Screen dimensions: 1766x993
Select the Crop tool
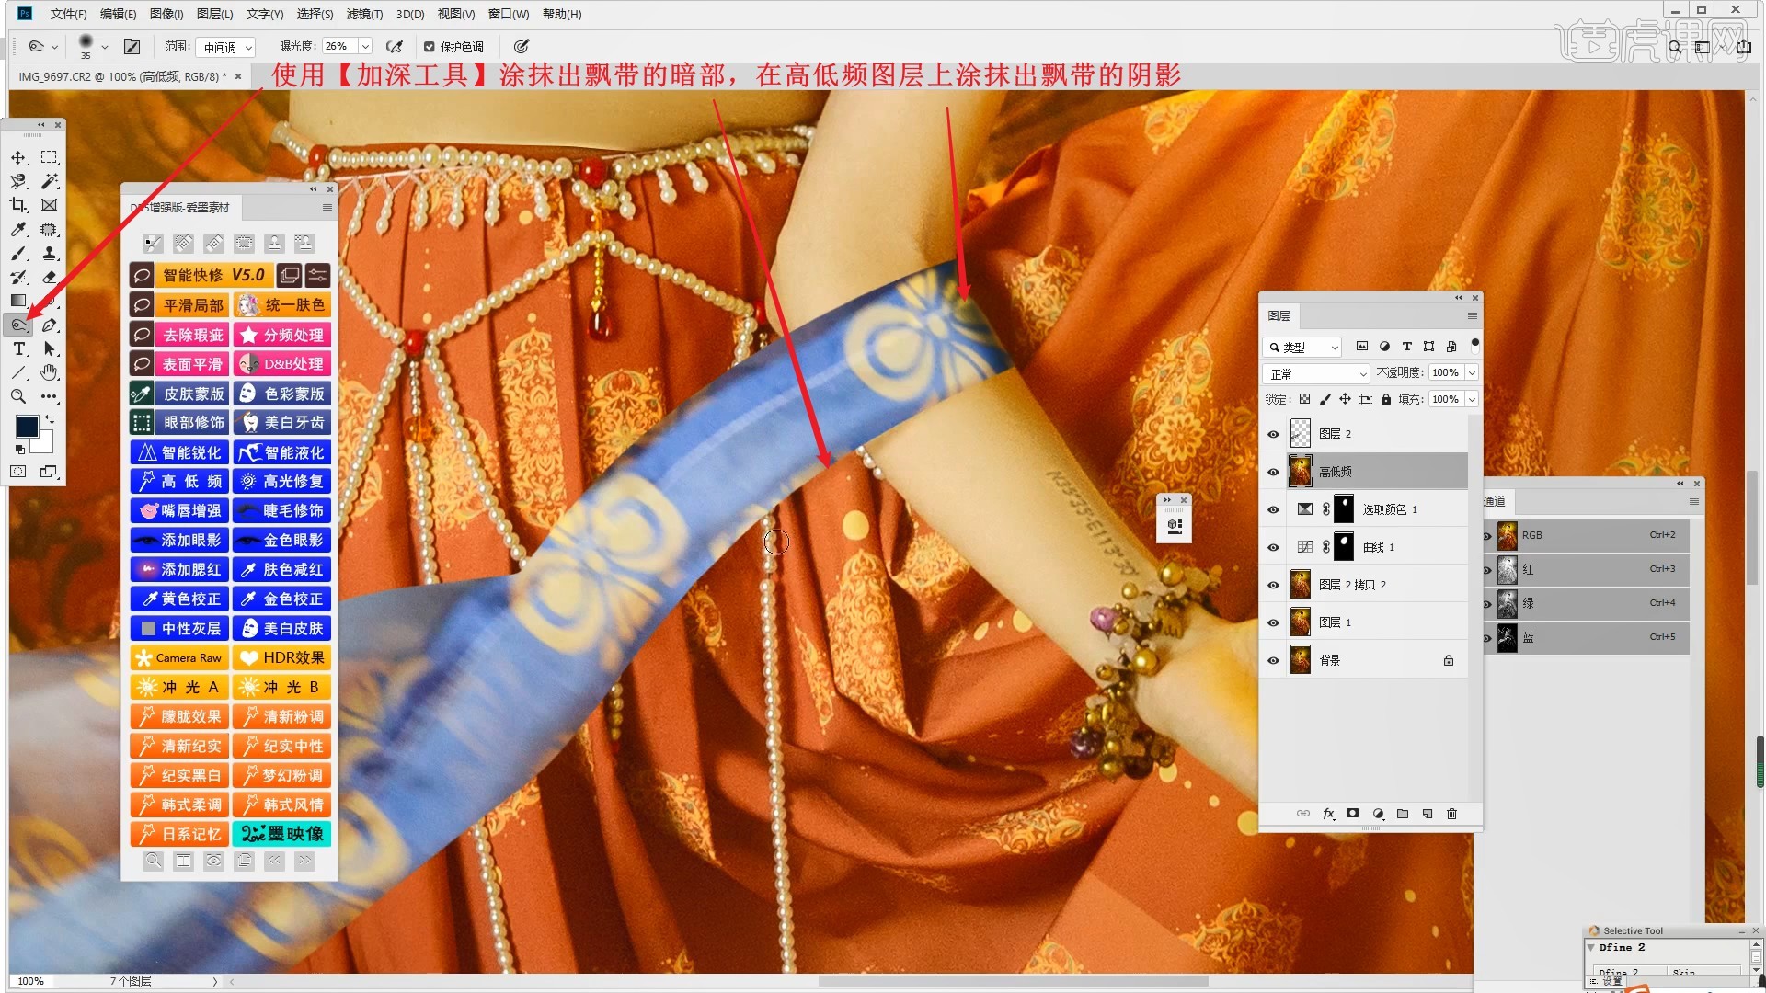[18, 205]
